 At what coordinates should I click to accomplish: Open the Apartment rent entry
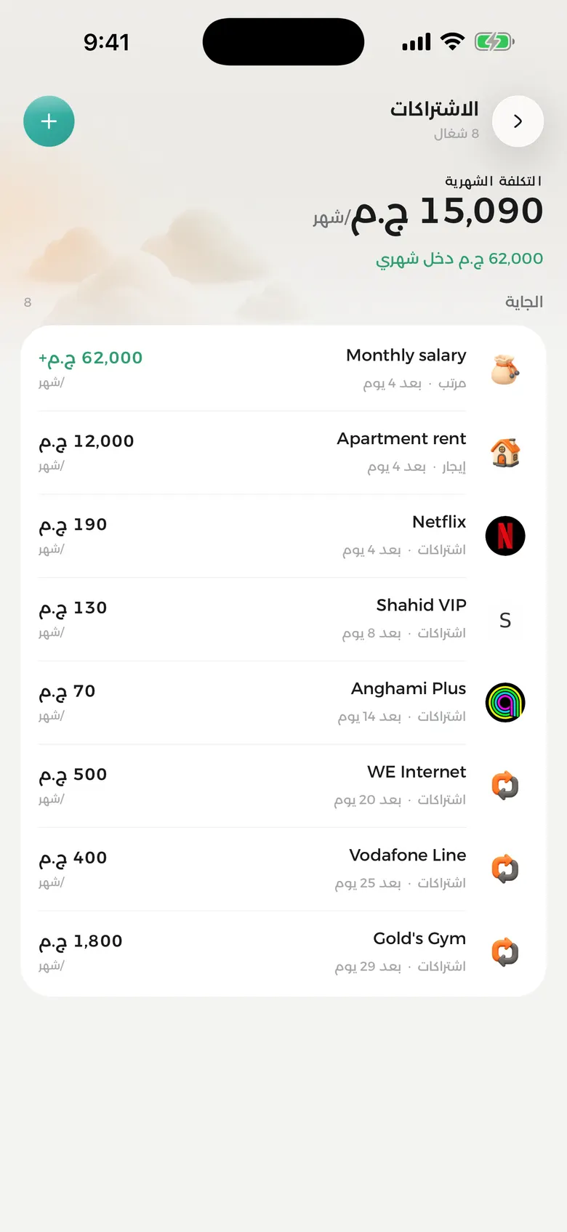[283, 453]
